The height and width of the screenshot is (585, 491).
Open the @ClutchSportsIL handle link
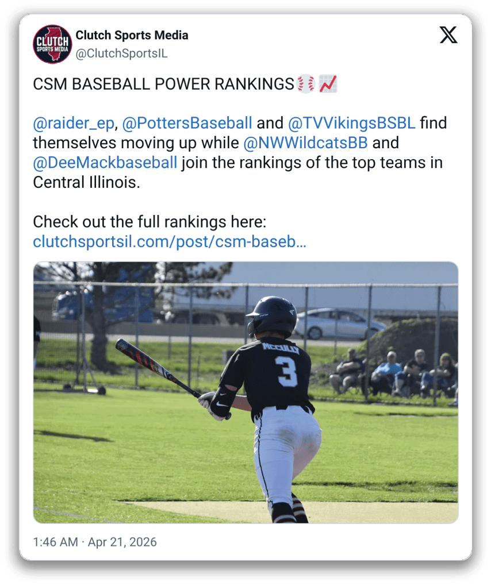pos(121,53)
